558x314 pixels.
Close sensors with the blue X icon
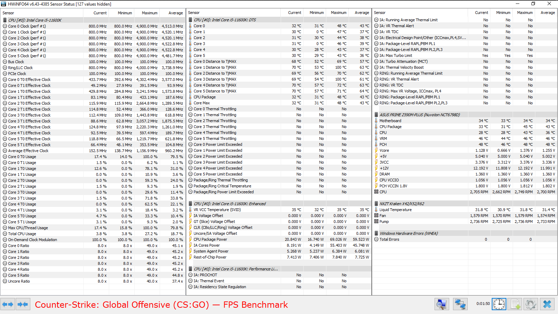point(547,304)
